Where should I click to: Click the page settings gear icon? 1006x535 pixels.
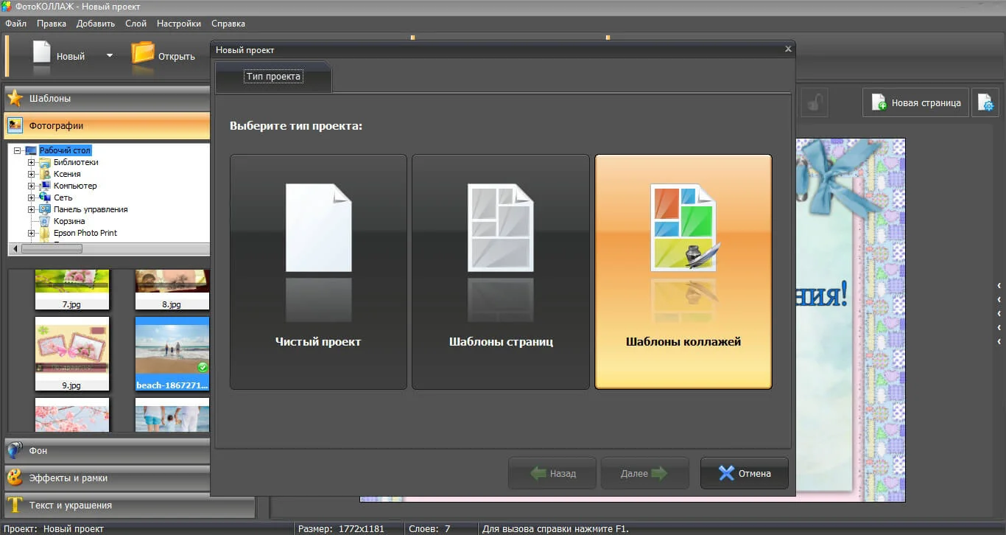pos(985,103)
